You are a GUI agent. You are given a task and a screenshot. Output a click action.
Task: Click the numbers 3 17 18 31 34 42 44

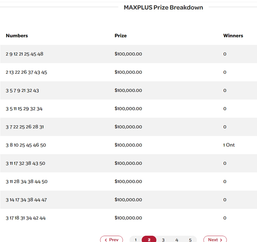tap(26, 218)
